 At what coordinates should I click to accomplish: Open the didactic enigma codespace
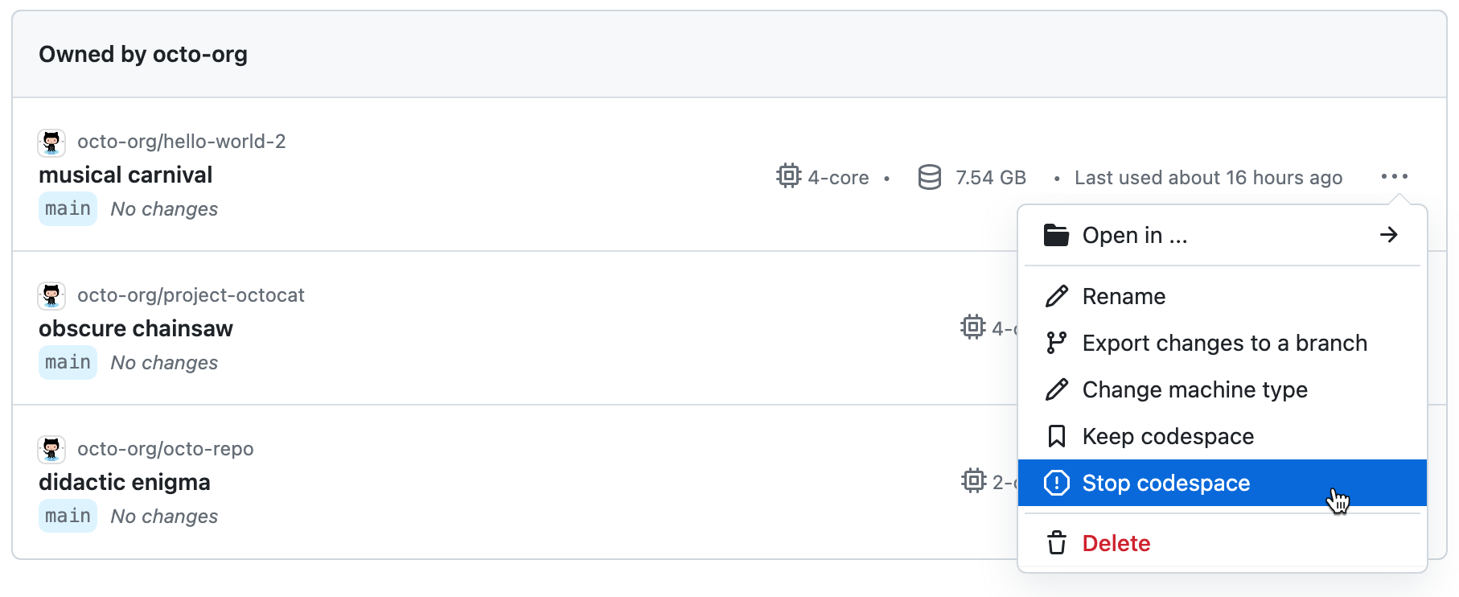[x=125, y=482]
